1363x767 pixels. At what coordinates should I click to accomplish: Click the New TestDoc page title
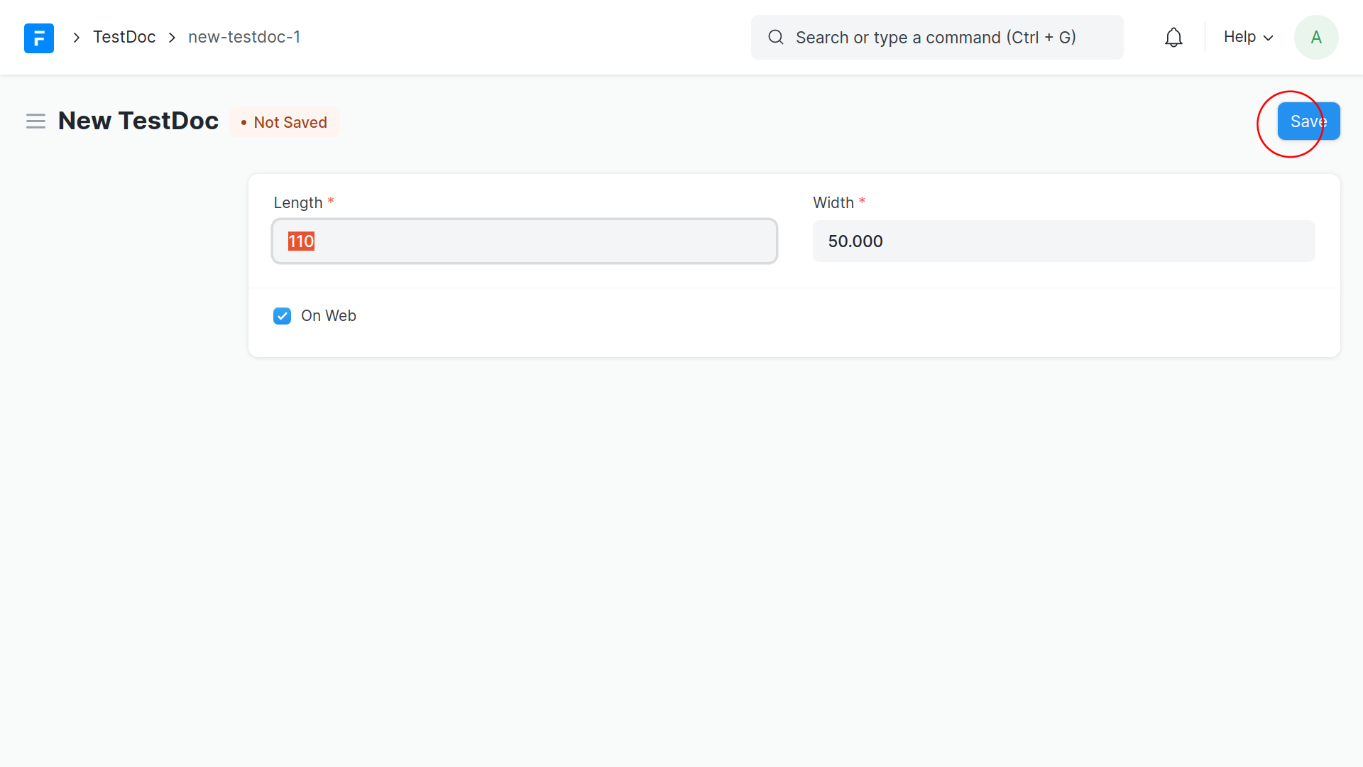click(138, 121)
